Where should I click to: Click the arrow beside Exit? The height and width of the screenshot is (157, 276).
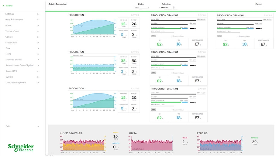[38, 126]
